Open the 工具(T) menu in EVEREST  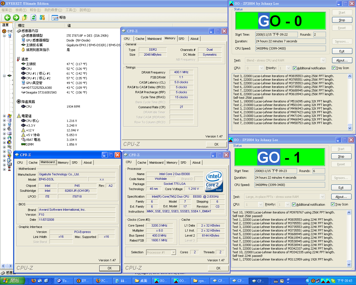point(71,10)
